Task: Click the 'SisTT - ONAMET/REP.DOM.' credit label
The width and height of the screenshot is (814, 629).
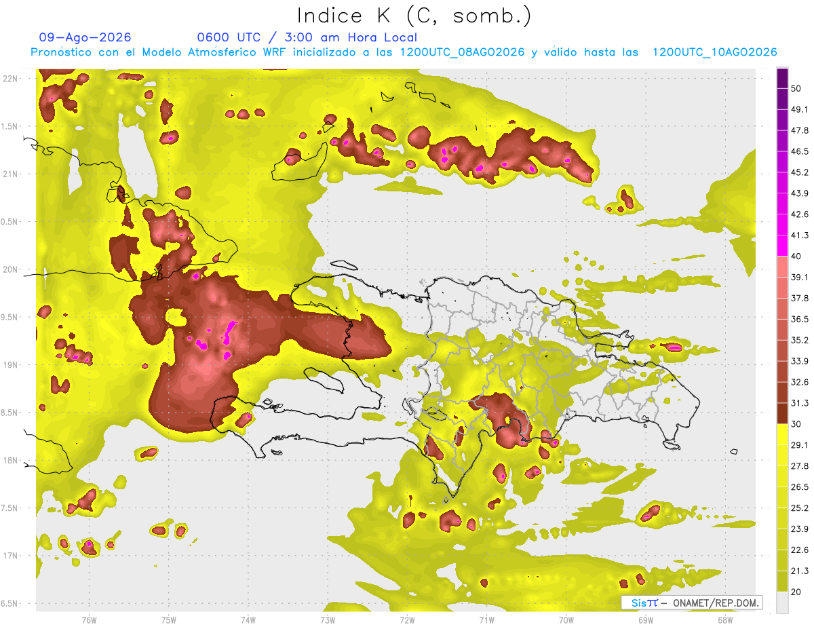Action: [x=692, y=603]
